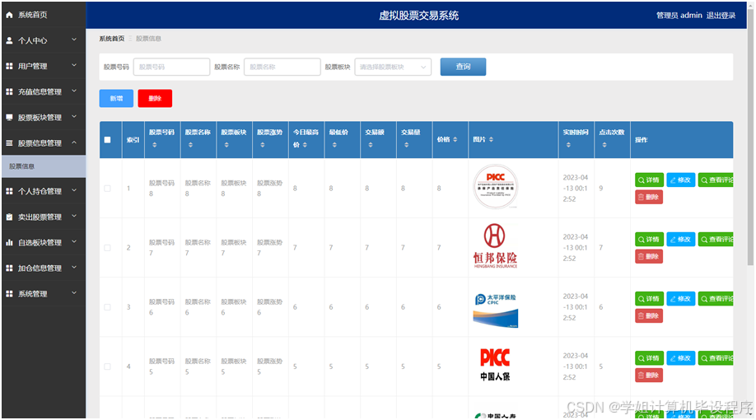
Task: Click the person icon beside 个人中心
Action: (9, 40)
